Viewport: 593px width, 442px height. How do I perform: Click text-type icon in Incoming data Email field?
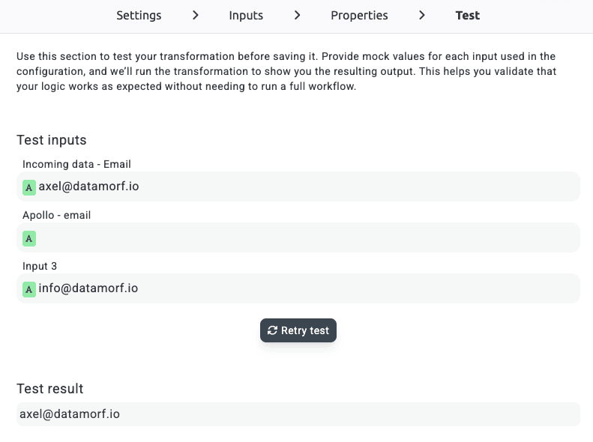29,187
